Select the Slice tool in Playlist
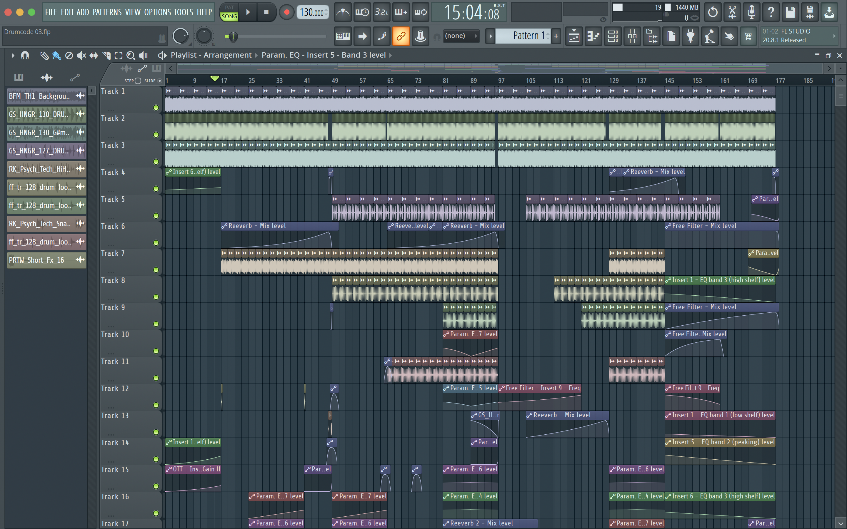 coord(106,55)
